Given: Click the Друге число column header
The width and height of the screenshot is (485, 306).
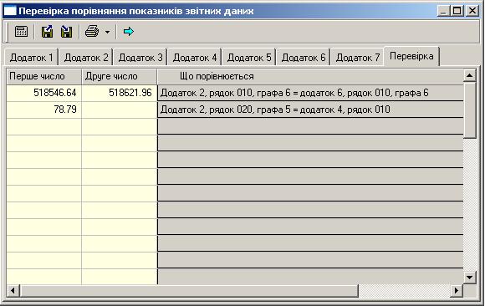Looking at the screenshot, I should (120, 76).
